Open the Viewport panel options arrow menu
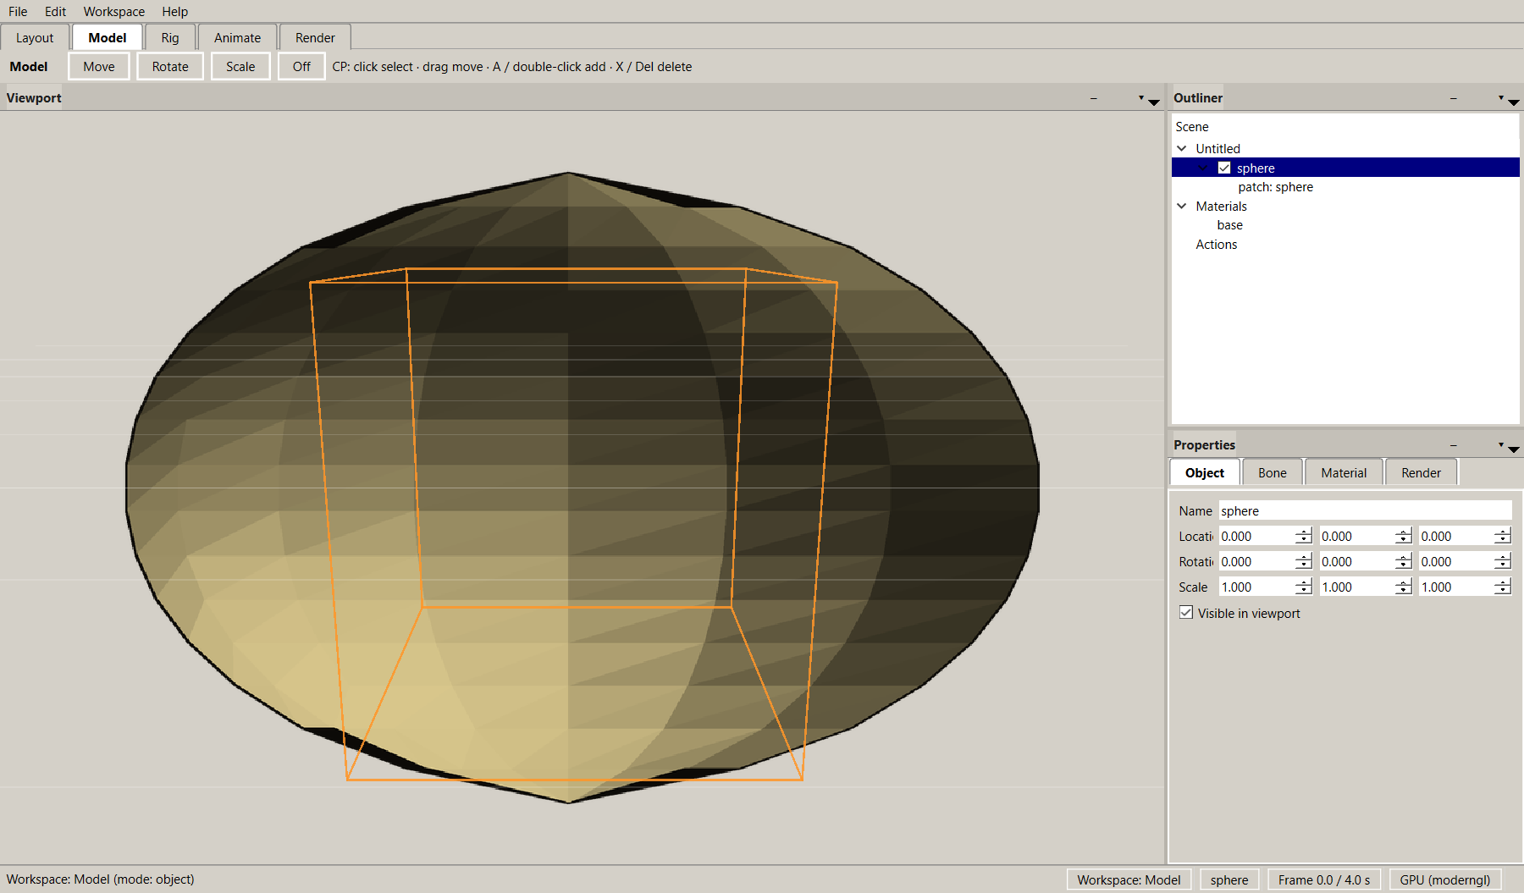The width and height of the screenshot is (1524, 893). point(1148,99)
